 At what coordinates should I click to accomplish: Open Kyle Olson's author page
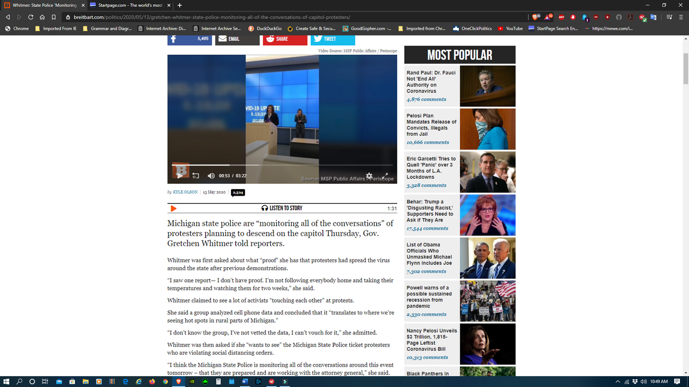(x=185, y=192)
